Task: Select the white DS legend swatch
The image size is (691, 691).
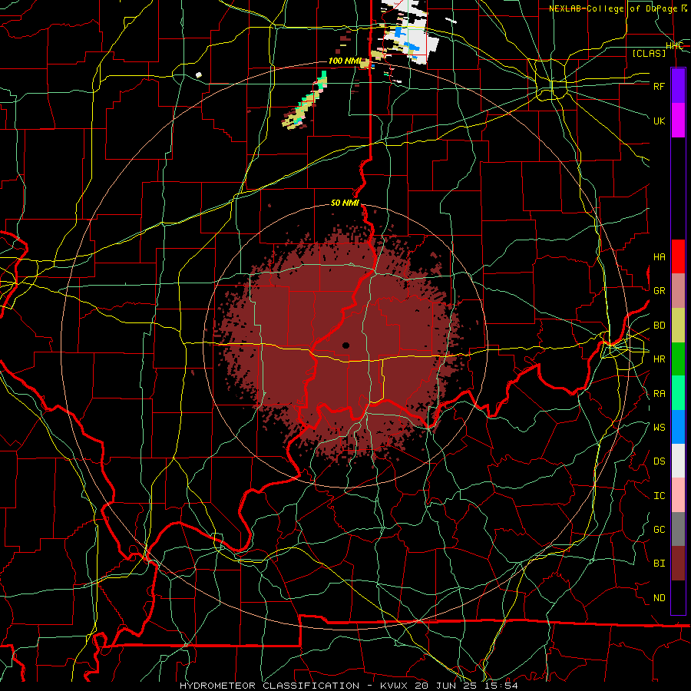Action: (678, 461)
